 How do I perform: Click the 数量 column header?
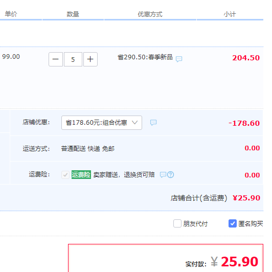(73, 14)
